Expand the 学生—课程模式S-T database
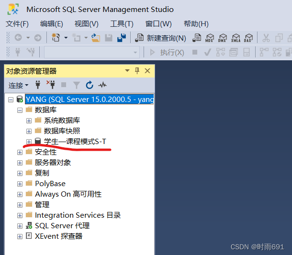The image size is (292, 255). coord(29,142)
